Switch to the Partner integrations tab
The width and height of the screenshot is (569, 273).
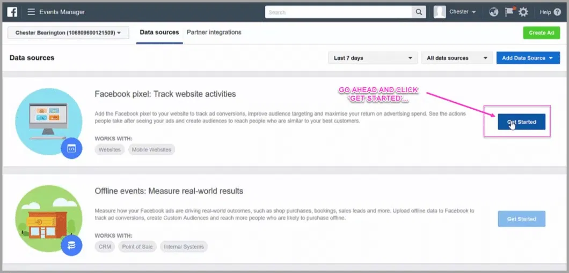pos(214,32)
